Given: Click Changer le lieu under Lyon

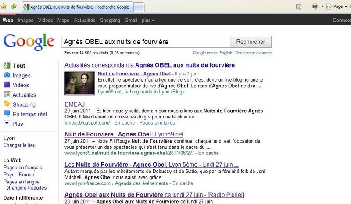Looking at the screenshot, I should [x=19, y=145].
